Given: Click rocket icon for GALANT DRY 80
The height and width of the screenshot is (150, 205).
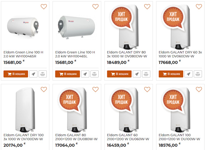Looking at the screenshot, I should [137, 74].
